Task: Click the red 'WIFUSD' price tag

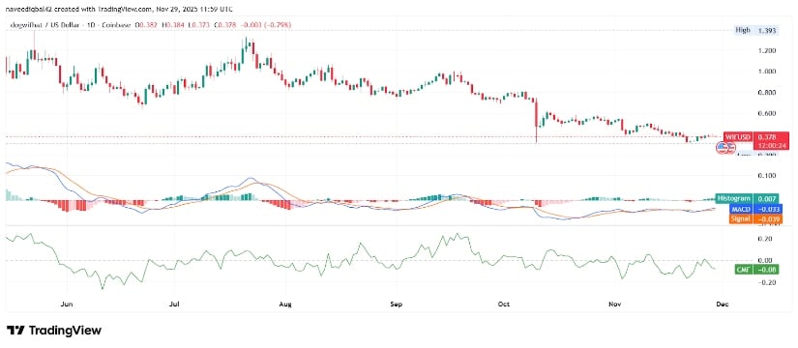Action: tap(738, 136)
